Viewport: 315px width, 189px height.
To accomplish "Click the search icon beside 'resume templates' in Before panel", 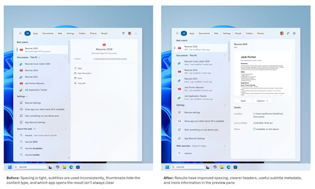I will coord(21,148).
